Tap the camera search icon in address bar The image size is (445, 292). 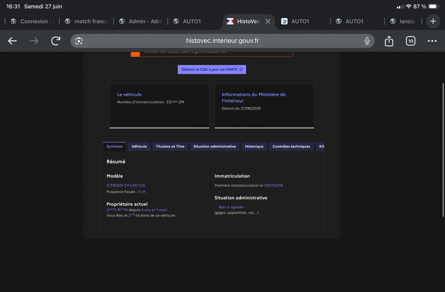point(79,41)
